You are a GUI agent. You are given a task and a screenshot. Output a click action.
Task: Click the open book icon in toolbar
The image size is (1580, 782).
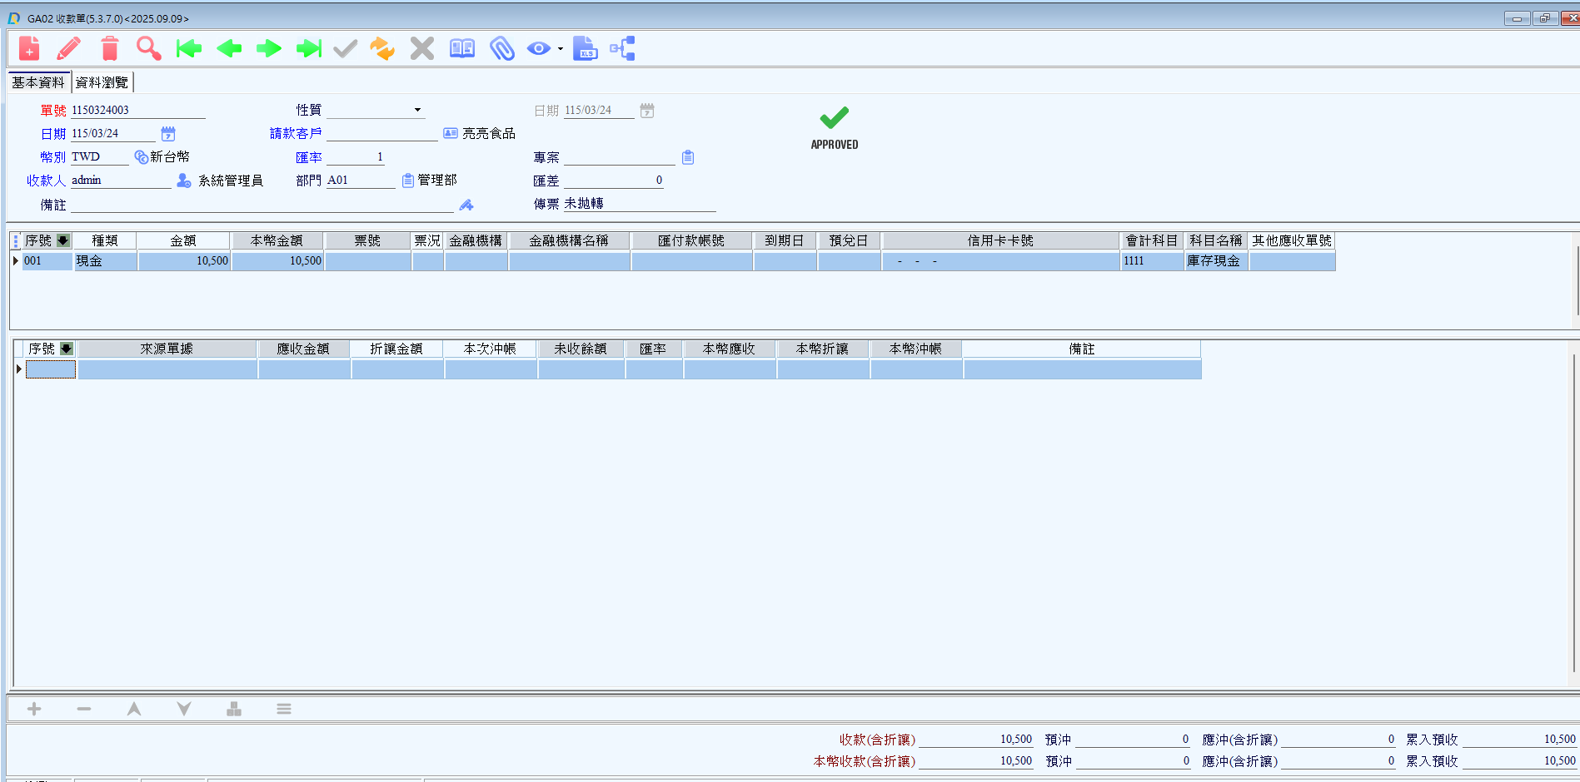click(x=462, y=49)
